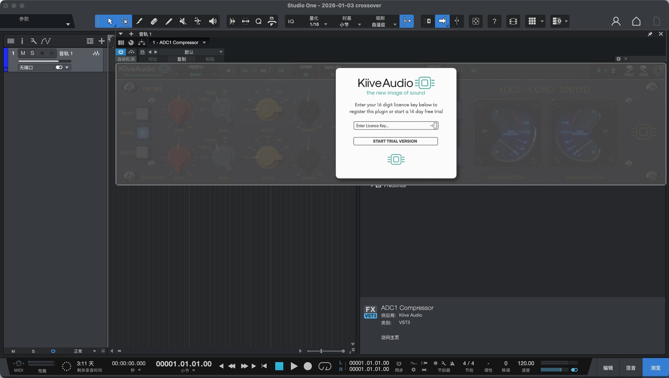Toggle loop playback in transport bar
The height and width of the screenshot is (378, 669).
tap(325, 366)
